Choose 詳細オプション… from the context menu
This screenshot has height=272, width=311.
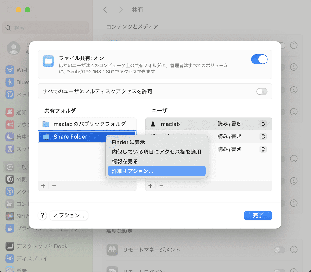(x=156, y=171)
